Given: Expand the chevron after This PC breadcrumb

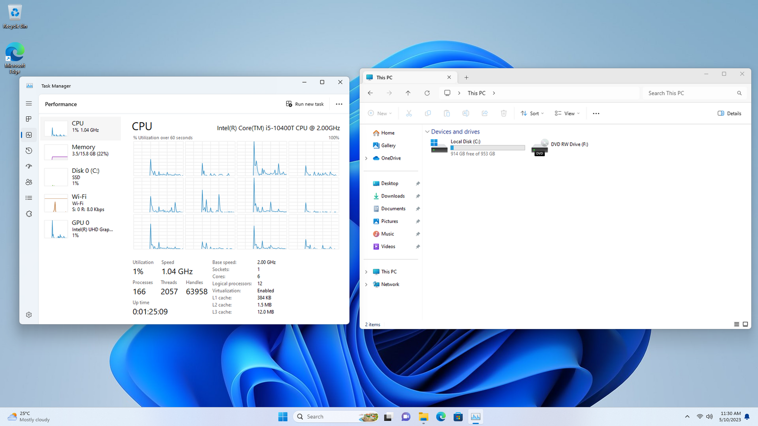Looking at the screenshot, I should pos(494,93).
